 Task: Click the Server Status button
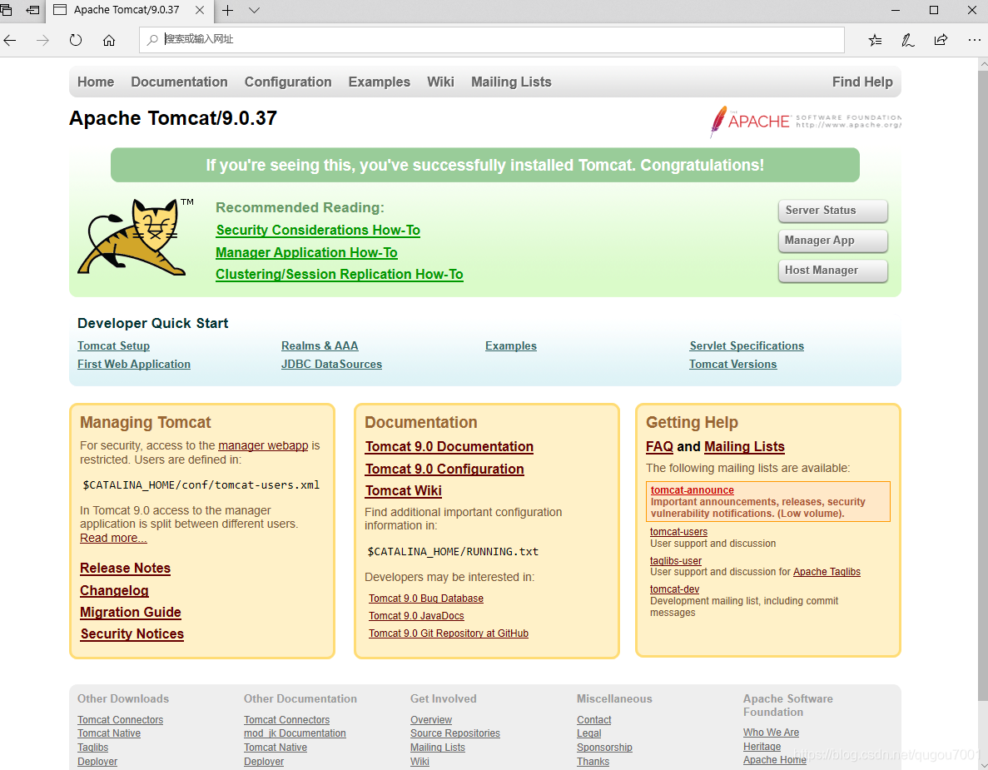pos(833,211)
